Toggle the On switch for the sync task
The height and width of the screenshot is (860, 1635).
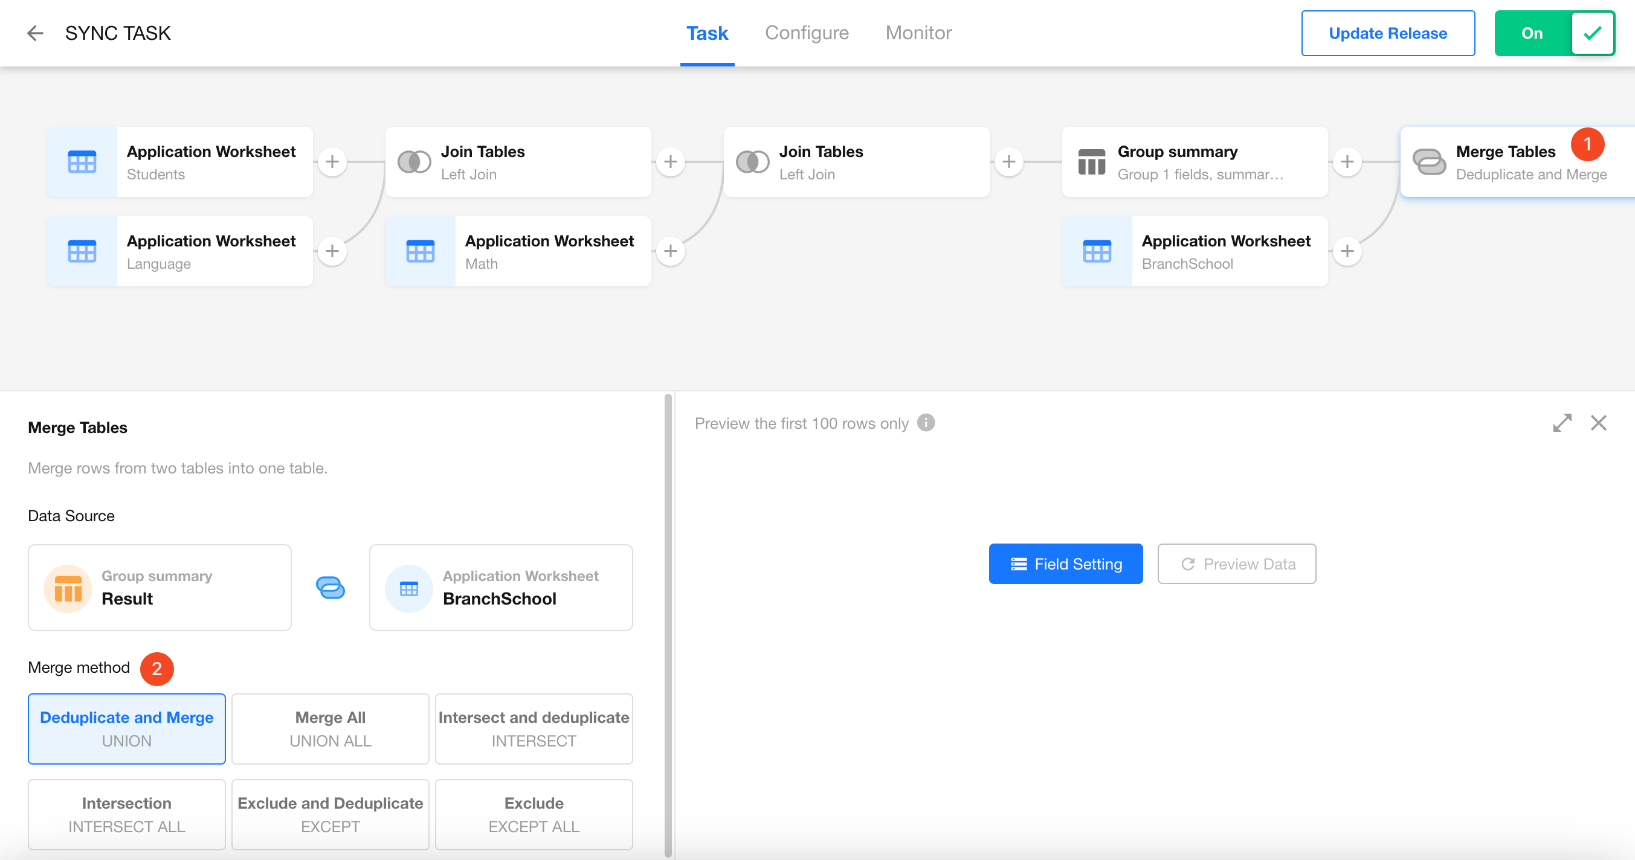tap(1554, 33)
